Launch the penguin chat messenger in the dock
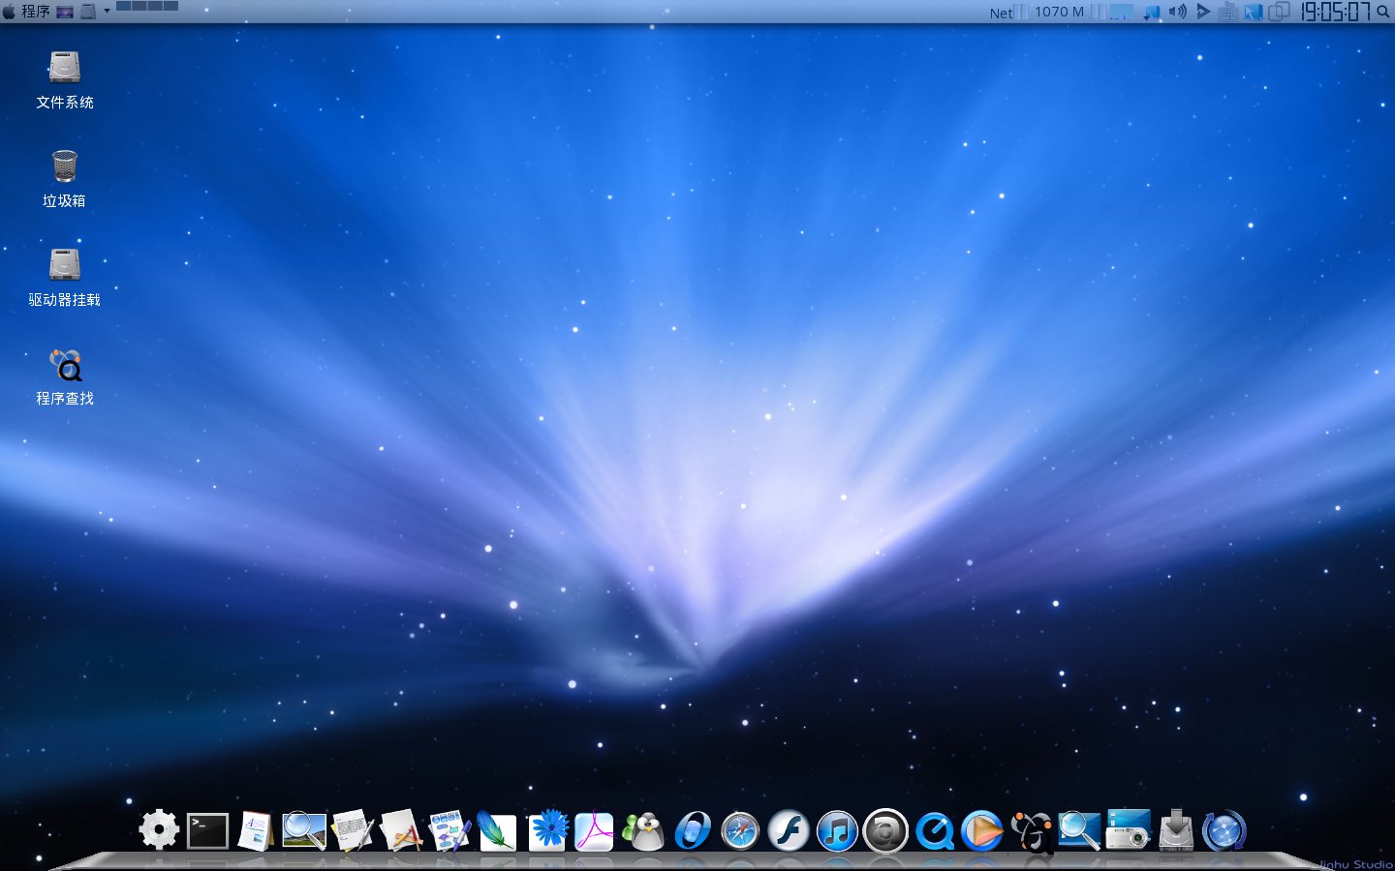This screenshot has width=1395, height=871. 643,830
